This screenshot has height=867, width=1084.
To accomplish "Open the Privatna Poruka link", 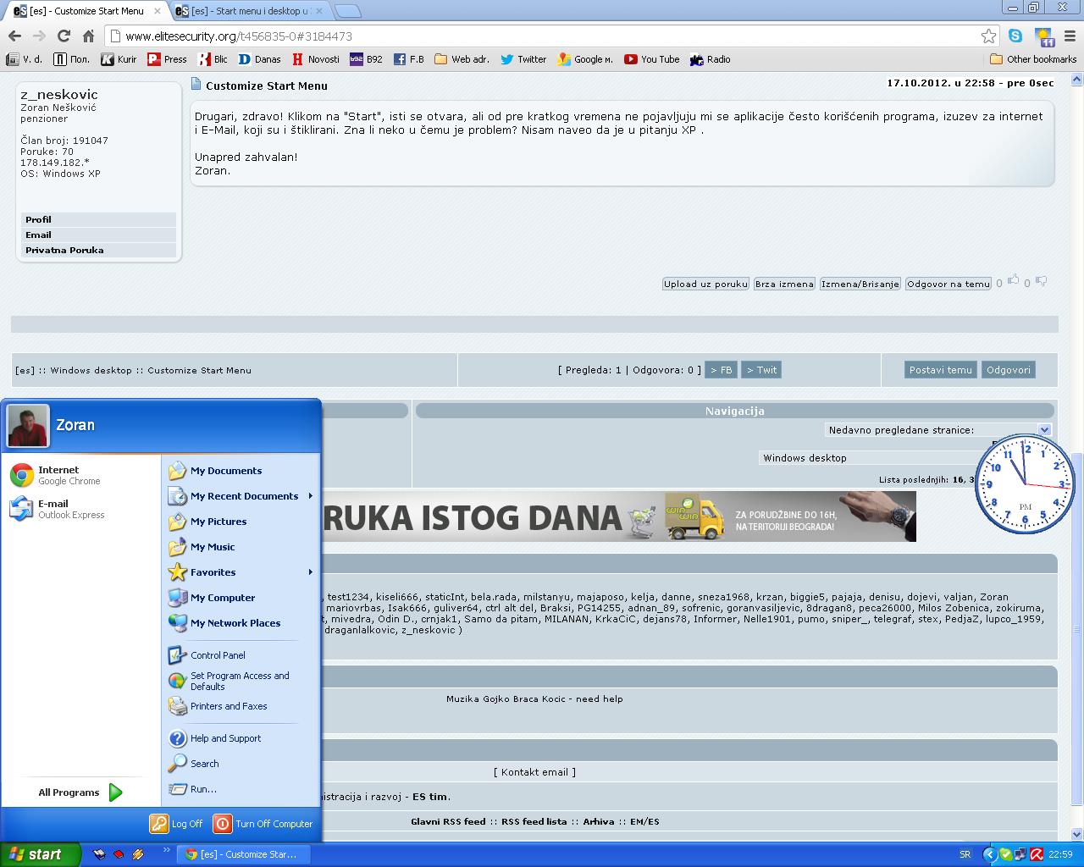I will [98, 251].
